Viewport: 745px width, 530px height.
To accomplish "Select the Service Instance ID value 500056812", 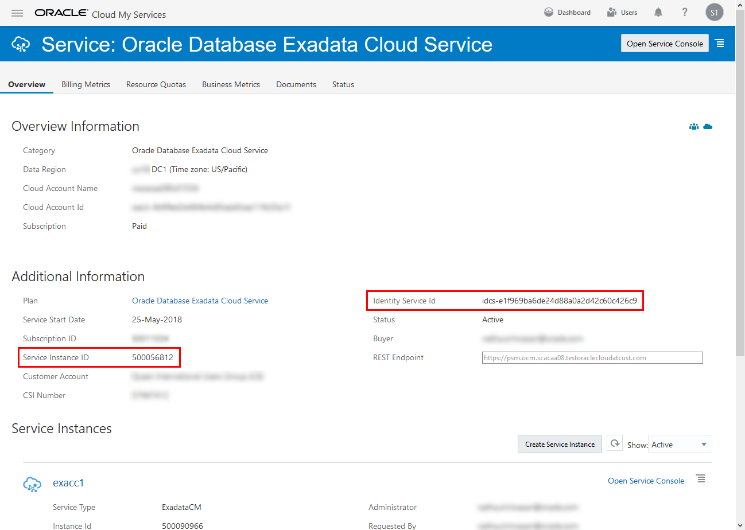I will [153, 357].
